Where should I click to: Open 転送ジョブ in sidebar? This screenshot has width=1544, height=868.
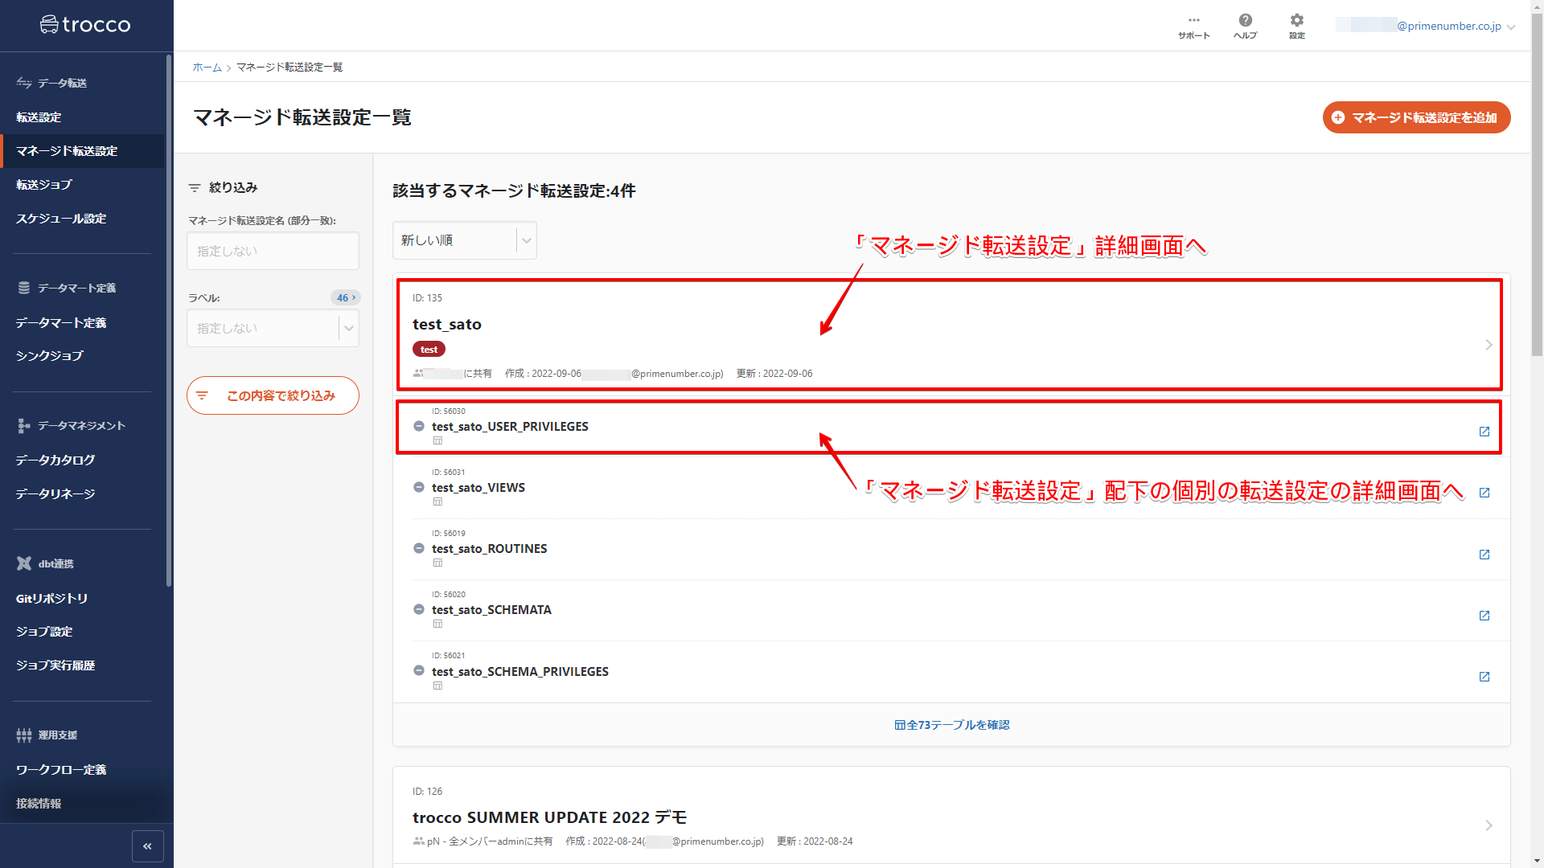44,185
